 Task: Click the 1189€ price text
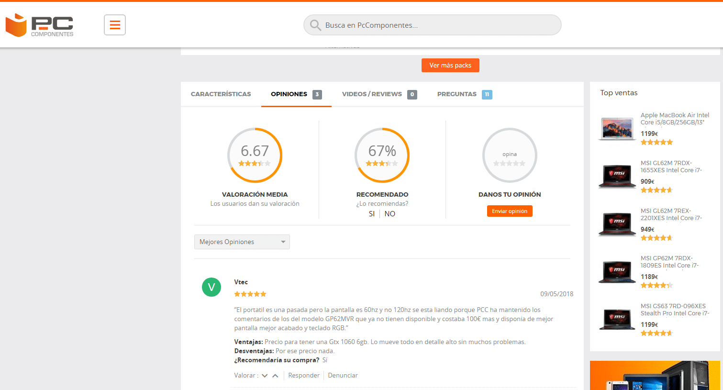(649, 277)
